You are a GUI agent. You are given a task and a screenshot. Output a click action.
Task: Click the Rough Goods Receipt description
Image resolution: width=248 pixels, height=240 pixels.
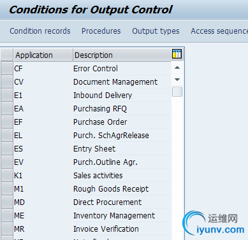click(111, 189)
